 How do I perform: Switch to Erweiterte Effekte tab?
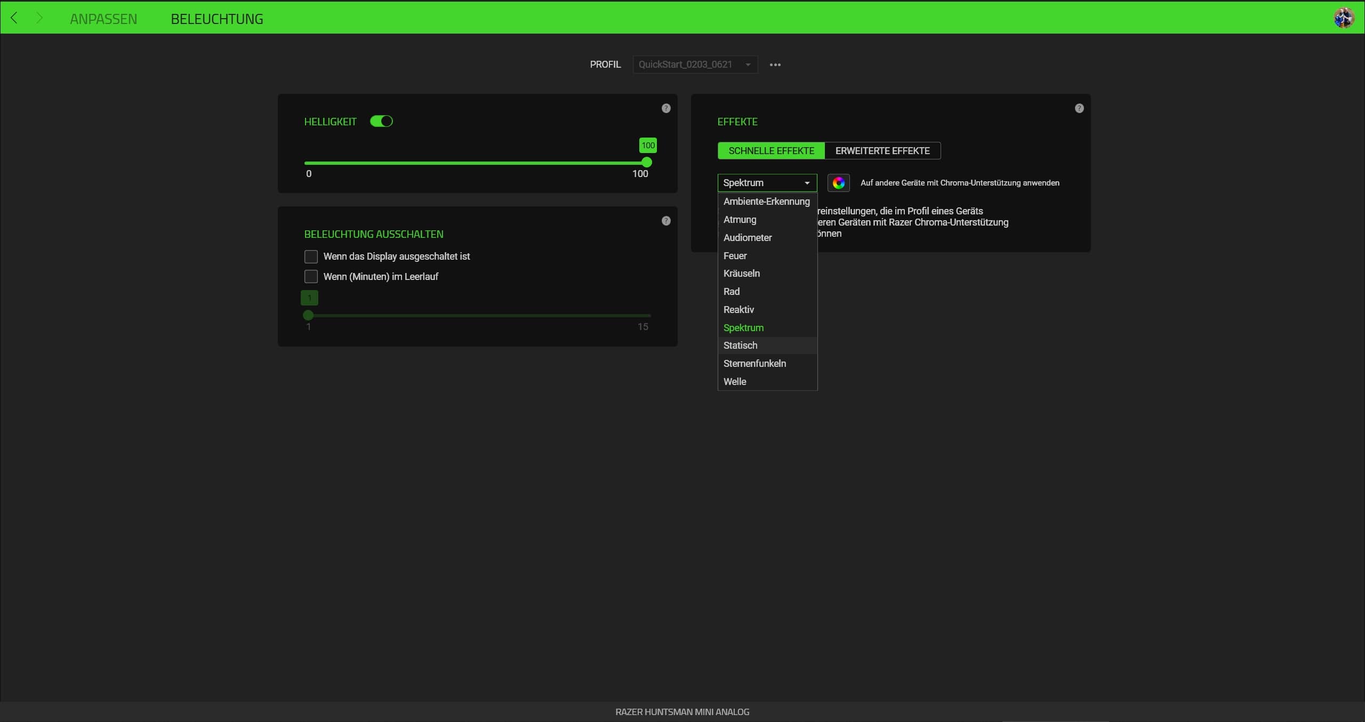882,151
